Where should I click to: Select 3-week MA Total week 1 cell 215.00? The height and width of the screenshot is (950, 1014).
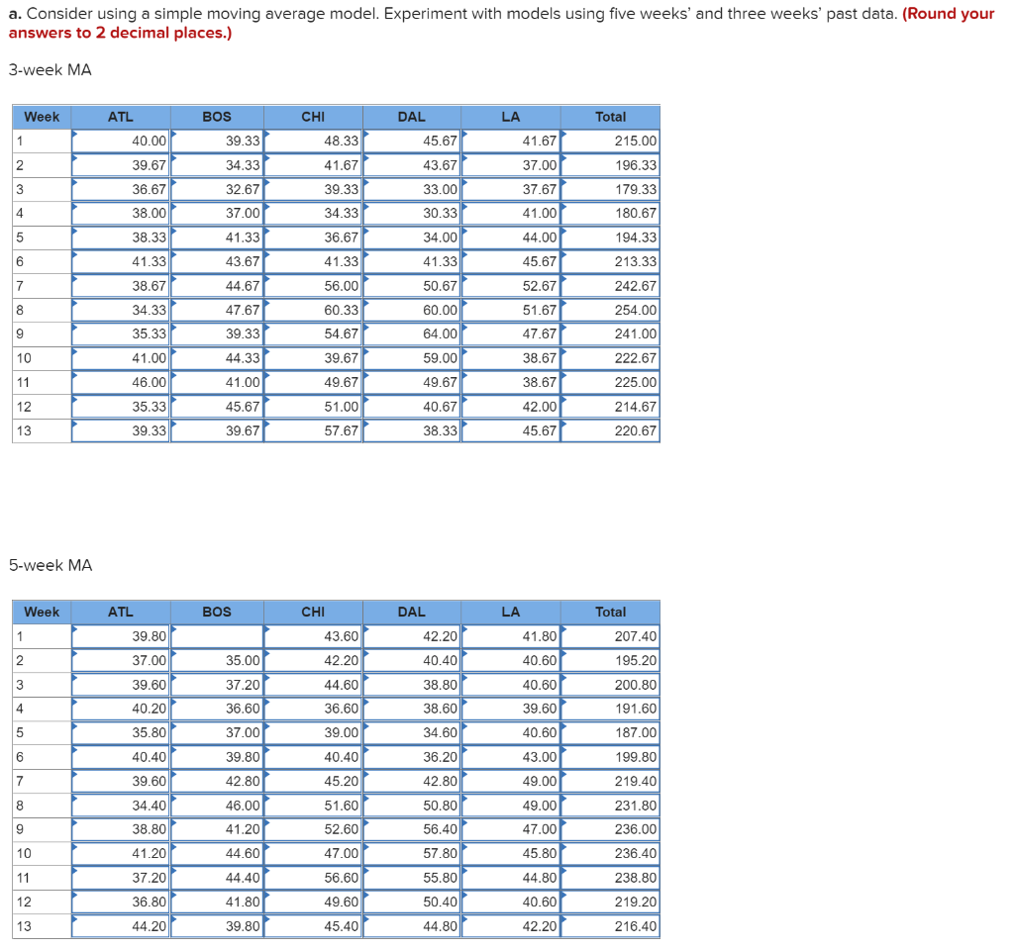[x=610, y=141]
